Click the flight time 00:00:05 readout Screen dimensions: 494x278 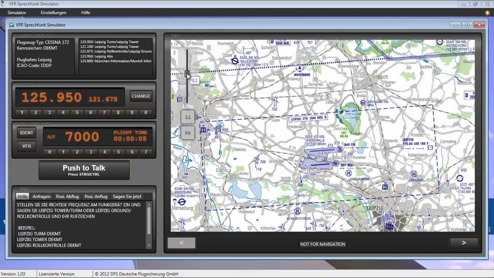click(130, 139)
